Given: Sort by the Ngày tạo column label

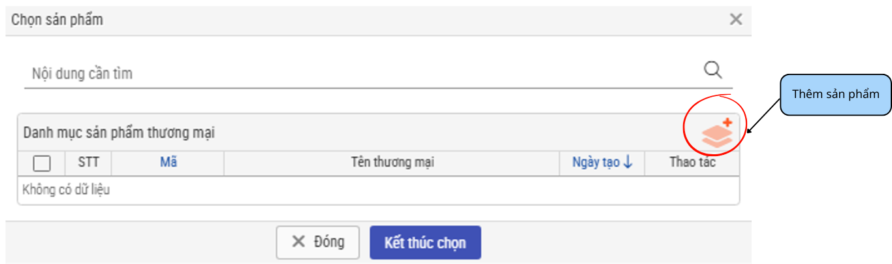Looking at the screenshot, I should (596, 163).
